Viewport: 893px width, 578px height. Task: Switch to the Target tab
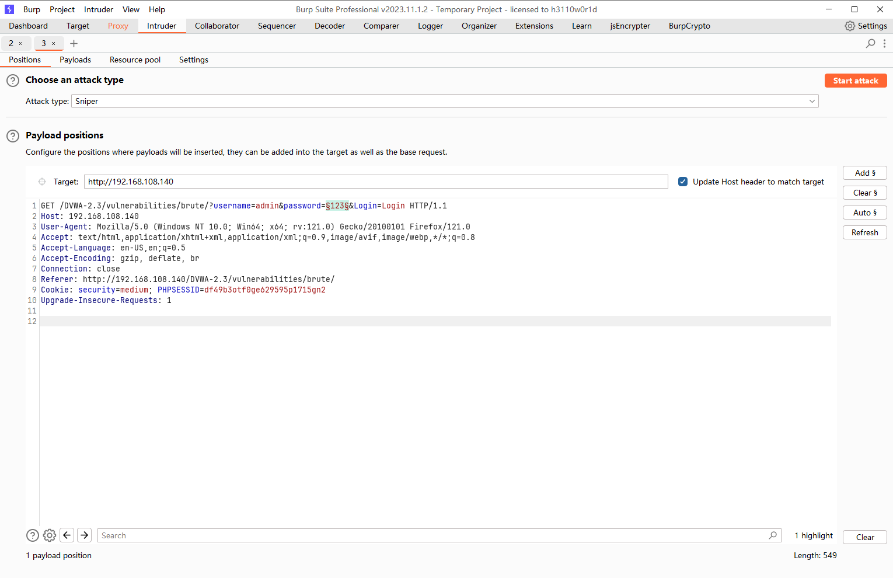tap(78, 26)
